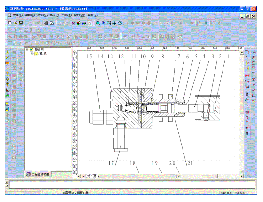Select the 第1页 sheet tab at bottom
The image size is (263, 202).
(x=92, y=176)
